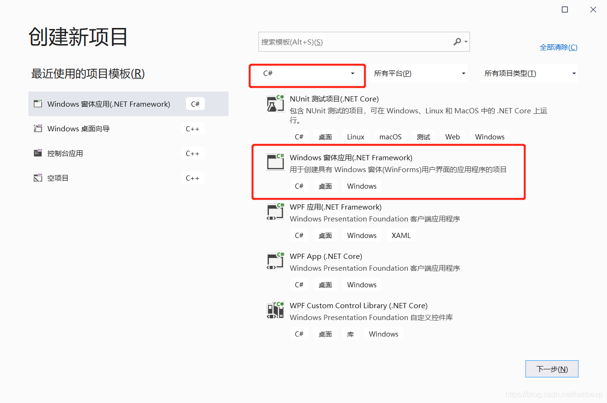Open the C# language filter dropdown
607x403 pixels.
[x=352, y=73]
